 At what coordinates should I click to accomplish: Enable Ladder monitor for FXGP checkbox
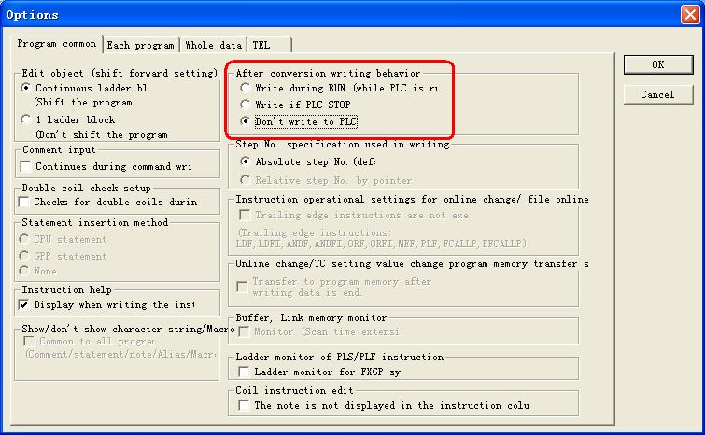click(x=246, y=372)
